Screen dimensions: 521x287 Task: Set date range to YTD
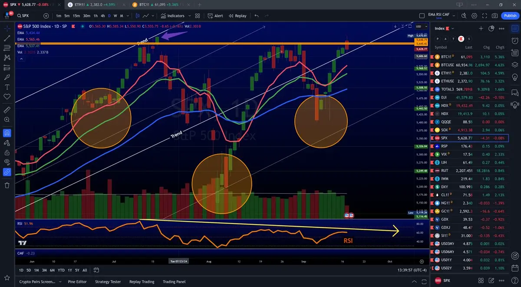pyautogui.click(x=61, y=270)
